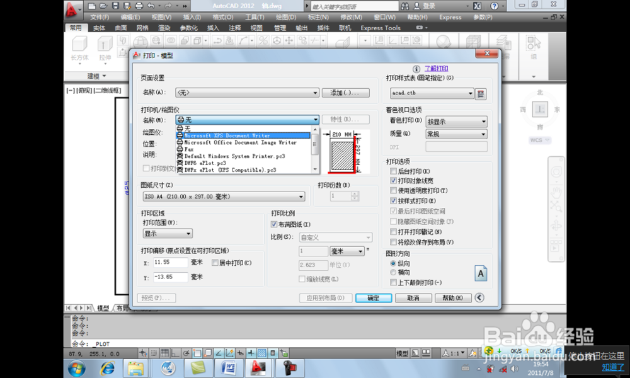Open the 了解打印 link
The width and height of the screenshot is (630, 378).
(437, 69)
